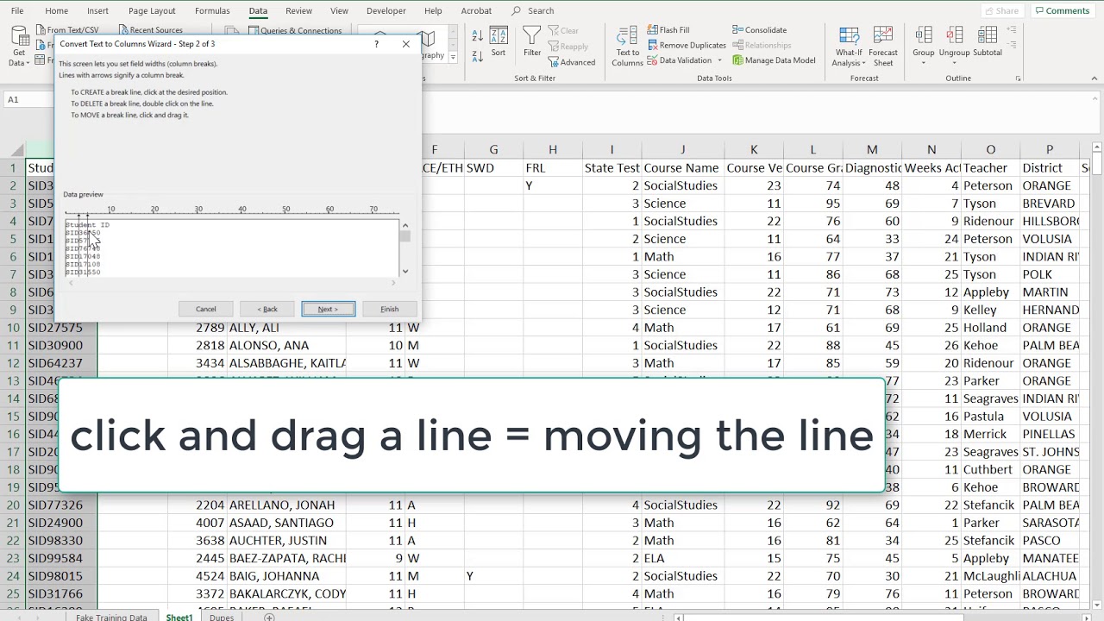The height and width of the screenshot is (621, 1104).
Task: Click preview pane scroll up arrow
Action: click(x=405, y=226)
